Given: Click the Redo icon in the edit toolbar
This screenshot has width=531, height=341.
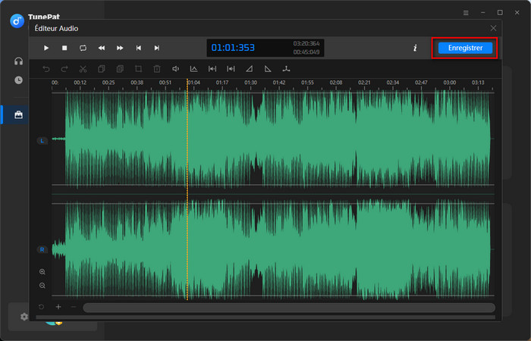Looking at the screenshot, I should click(64, 69).
